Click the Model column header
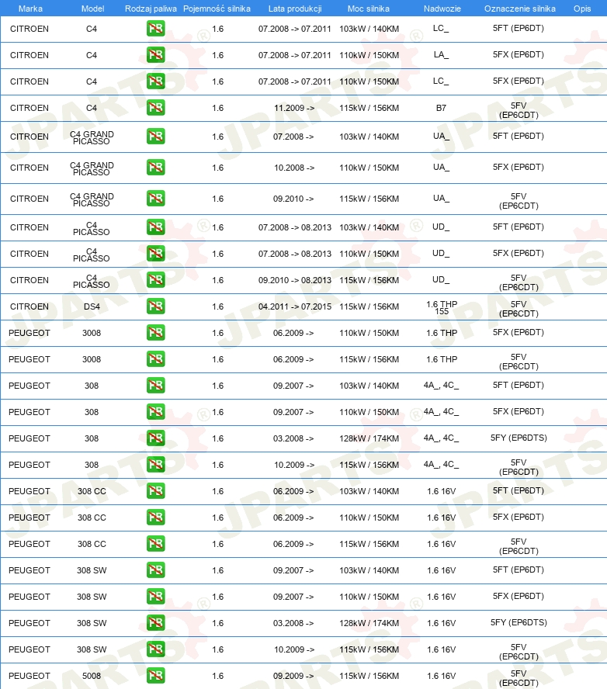This screenshot has width=607, height=689. pyautogui.click(x=92, y=9)
